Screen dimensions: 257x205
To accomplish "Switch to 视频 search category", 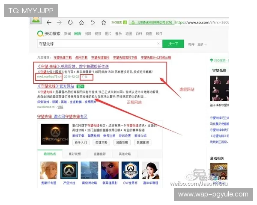I will point(98,34).
